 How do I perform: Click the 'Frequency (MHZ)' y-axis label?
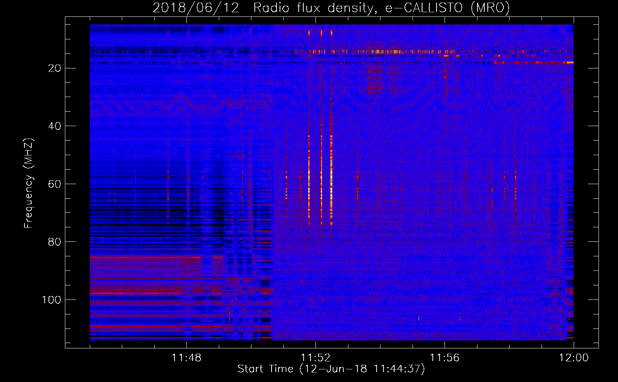pyautogui.click(x=29, y=183)
